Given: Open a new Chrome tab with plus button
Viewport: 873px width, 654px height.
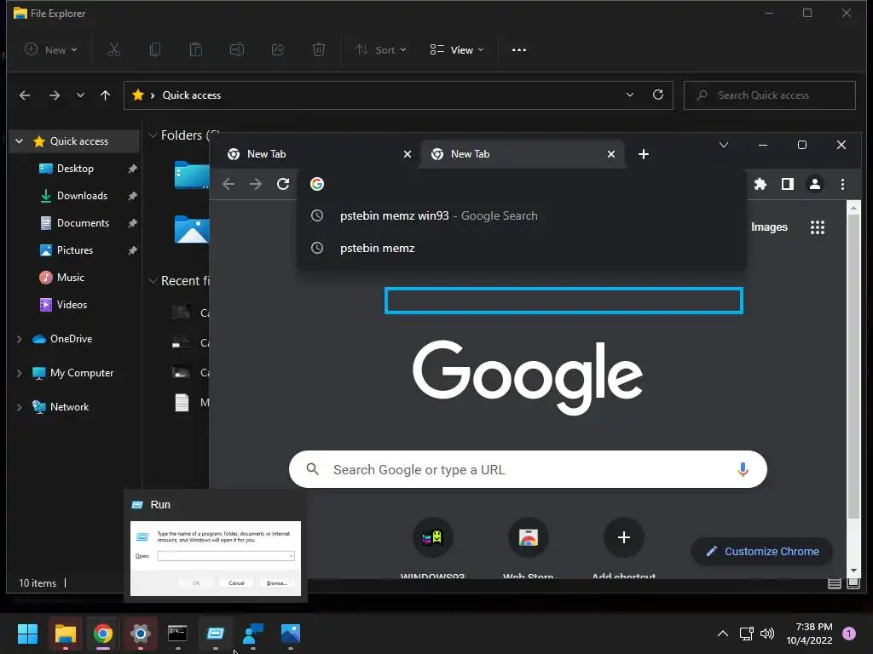Looking at the screenshot, I should 644,154.
